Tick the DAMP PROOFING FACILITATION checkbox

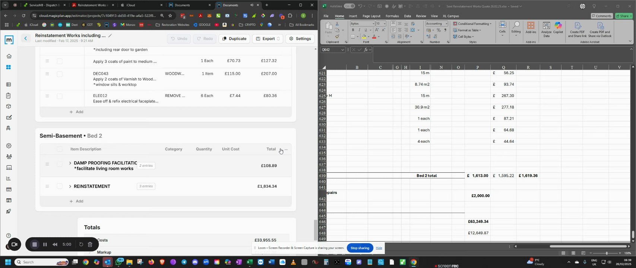pos(60,164)
